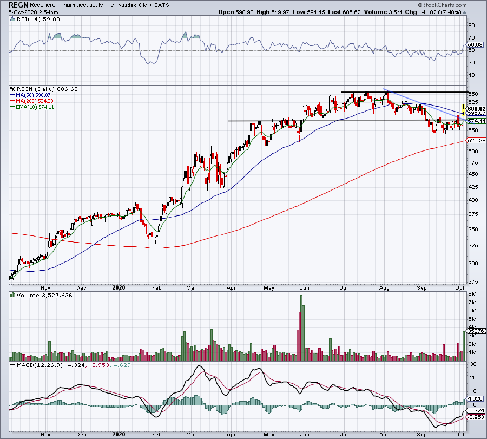Click the 1M level on volume axis
Viewport: 487px width, 439px height.
coord(472,352)
